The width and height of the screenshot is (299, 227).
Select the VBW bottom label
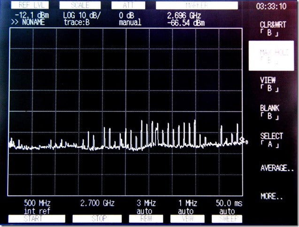point(187,219)
